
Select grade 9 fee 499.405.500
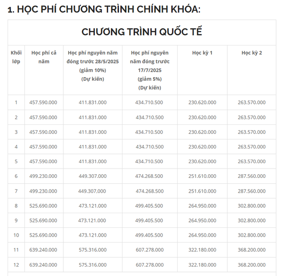point(150,220)
